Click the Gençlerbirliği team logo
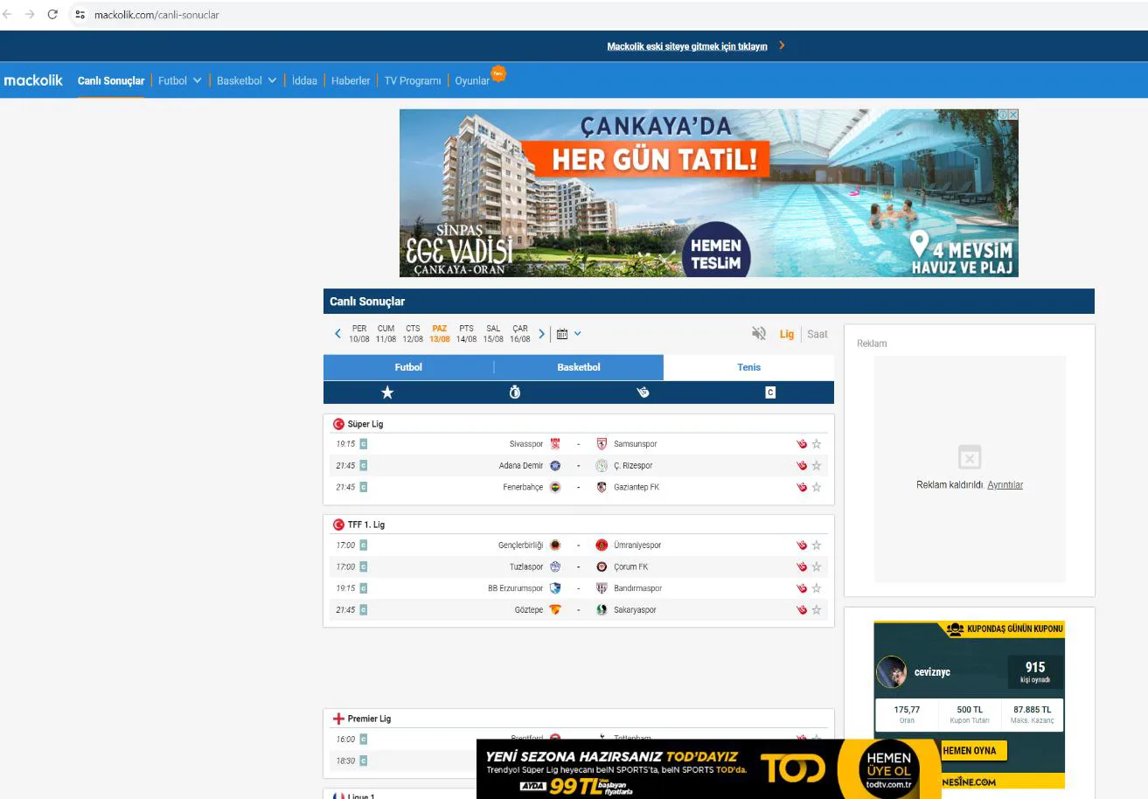Image resolution: width=1148 pixels, height=799 pixels. tap(554, 545)
